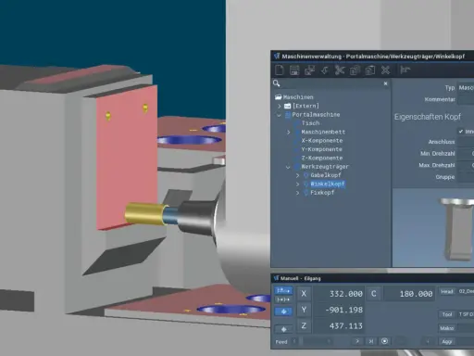The width and height of the screenshot is (474, 356).
Task: Toggle the blue diamond button beside Y
Action: 283,311
